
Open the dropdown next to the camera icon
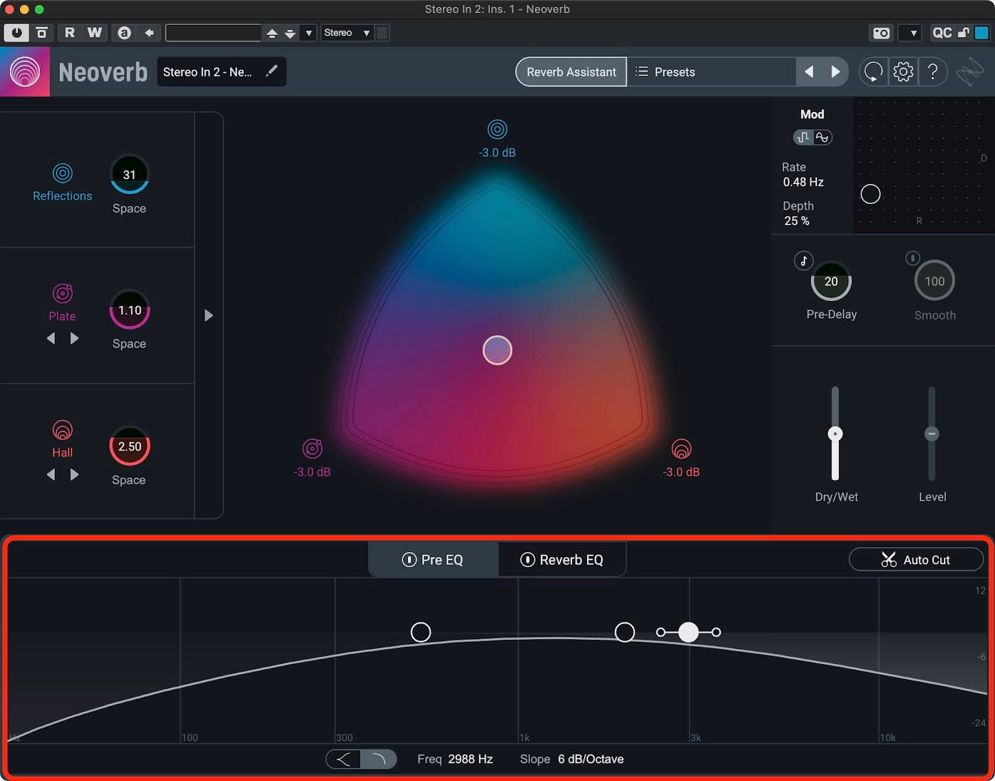coord(912,33)
